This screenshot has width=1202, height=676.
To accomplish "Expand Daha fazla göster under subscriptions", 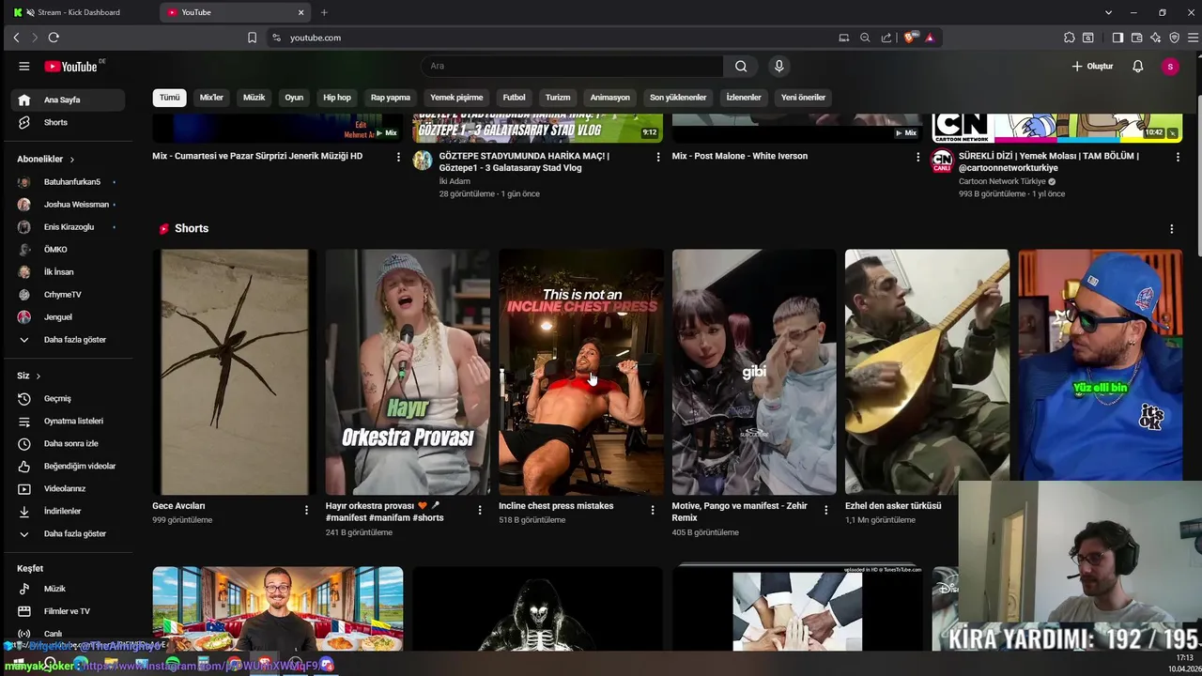I will click(69, 340).
